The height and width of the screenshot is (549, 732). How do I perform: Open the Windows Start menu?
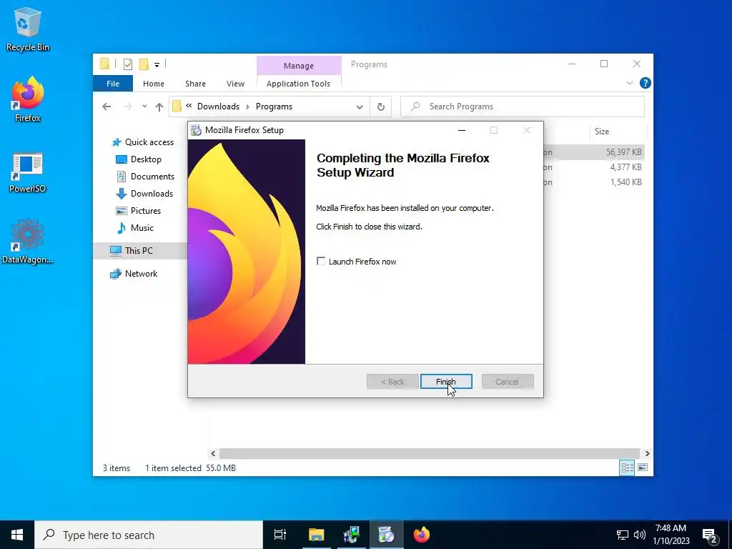pos(17,535)
